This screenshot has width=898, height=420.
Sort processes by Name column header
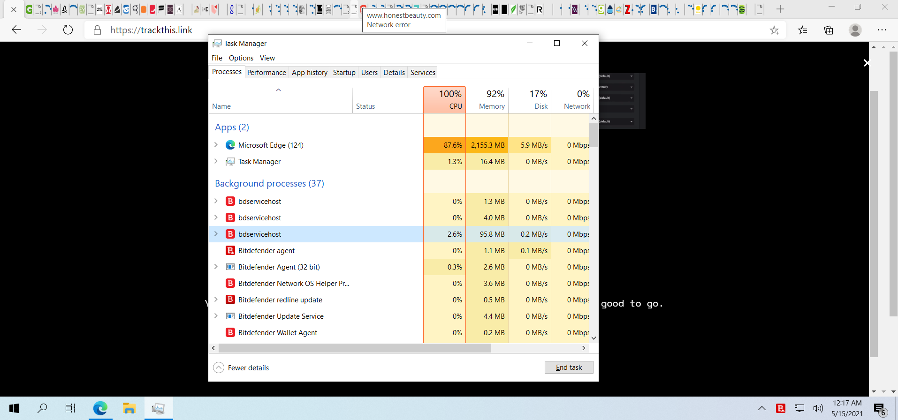pyautogui.click(x=281, y=100)
